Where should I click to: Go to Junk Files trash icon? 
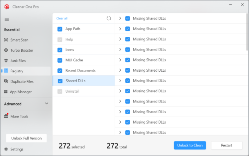click(6, 61)
